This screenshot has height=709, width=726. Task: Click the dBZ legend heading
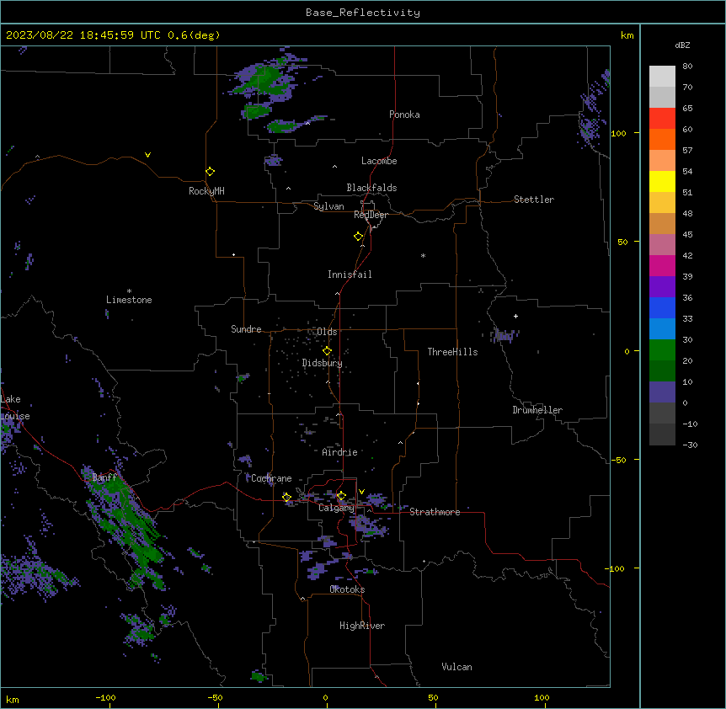[682, 45]
